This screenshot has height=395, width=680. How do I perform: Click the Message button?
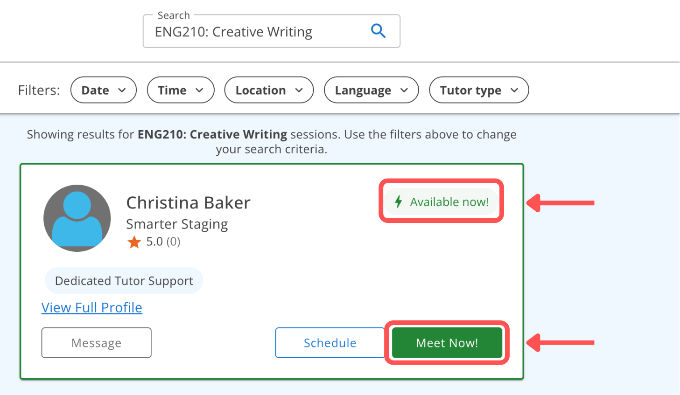[96, 343]
